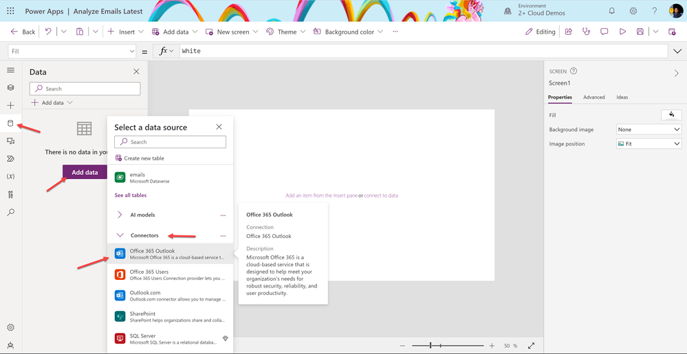Click the Back button
Screen dimensions: 687x354
[23, 32]
